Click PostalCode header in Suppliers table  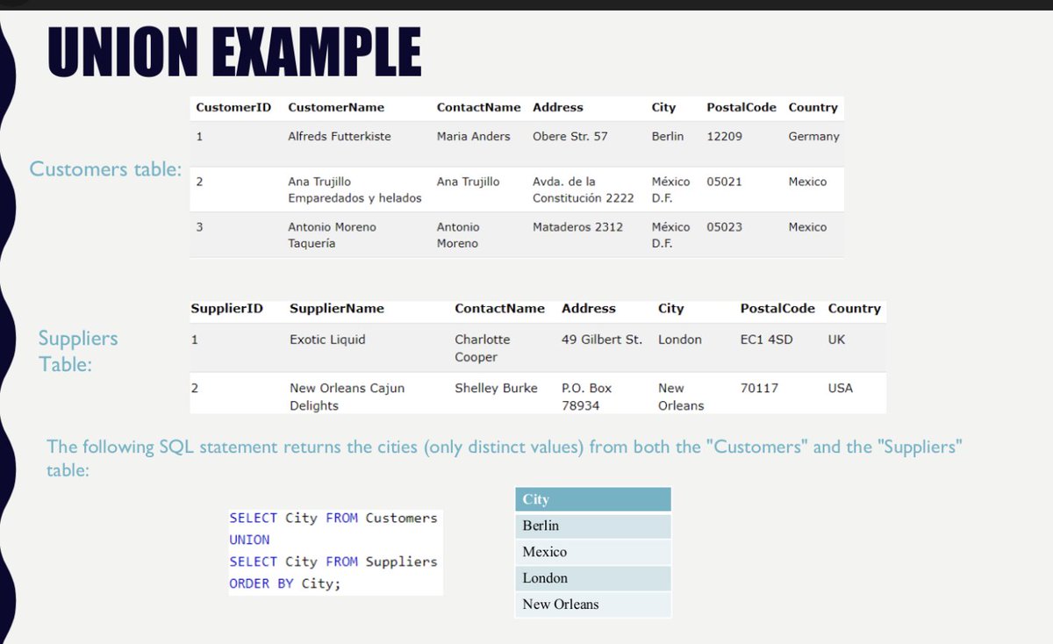click(x=777, y=308)
